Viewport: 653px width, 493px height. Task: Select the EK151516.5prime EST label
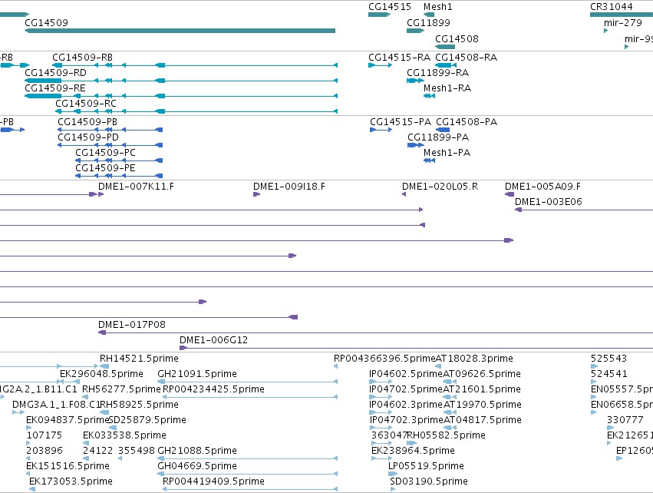(68, 466)
